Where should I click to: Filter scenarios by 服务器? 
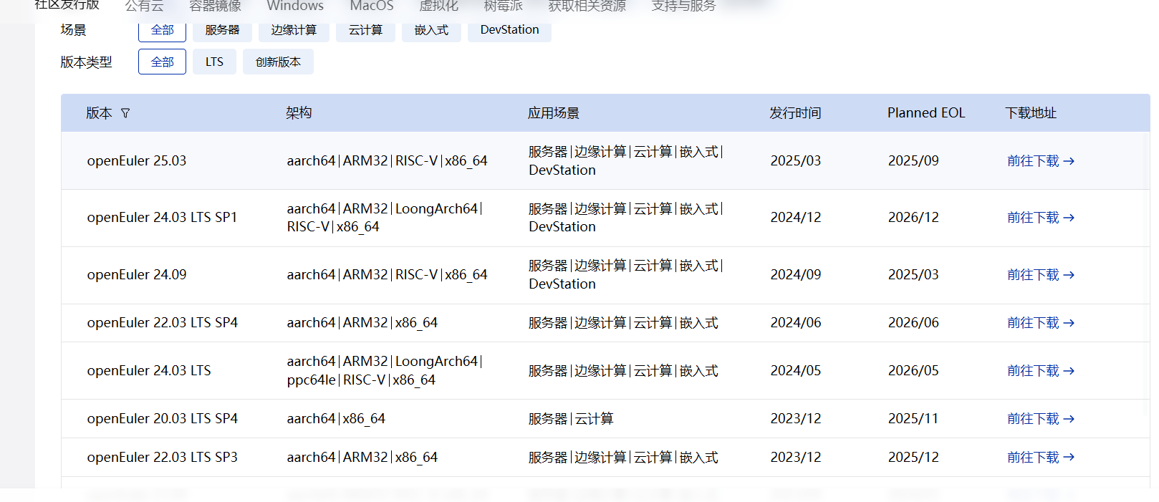222,30
